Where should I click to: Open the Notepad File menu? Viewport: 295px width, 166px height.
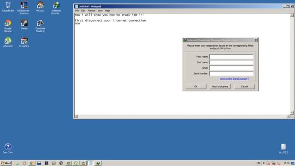[77, 11]
